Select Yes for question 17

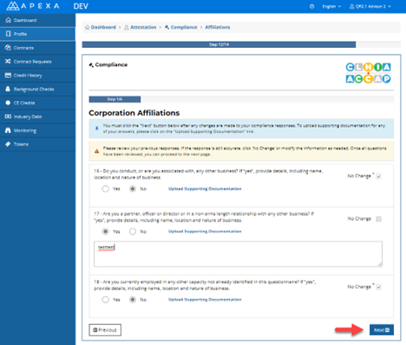point(106,231)
